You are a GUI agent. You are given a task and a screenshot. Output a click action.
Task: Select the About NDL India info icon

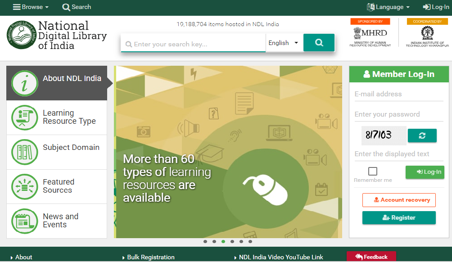pyautogui.click(x=25, y=84)
